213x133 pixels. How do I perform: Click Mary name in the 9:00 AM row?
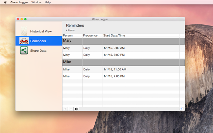tap(66, 48)
